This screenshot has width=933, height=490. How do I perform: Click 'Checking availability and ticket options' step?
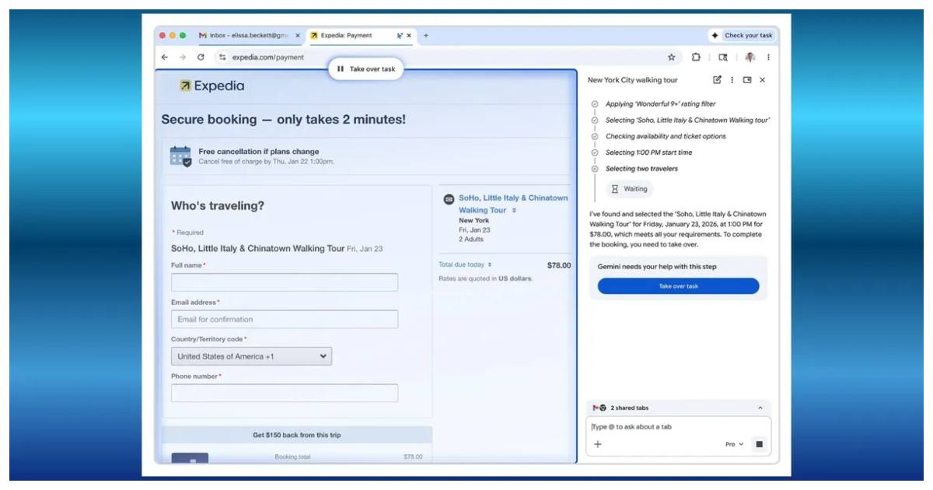pos(666,136)
